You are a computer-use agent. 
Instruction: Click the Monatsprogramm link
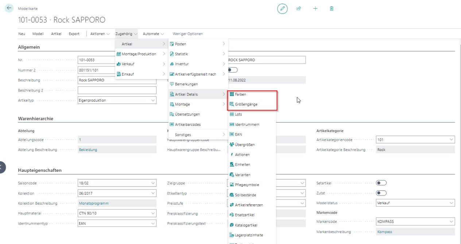(x=94, y=203)
